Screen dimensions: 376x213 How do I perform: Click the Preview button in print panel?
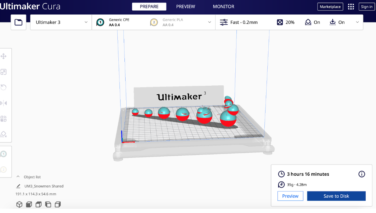point(290,196)
